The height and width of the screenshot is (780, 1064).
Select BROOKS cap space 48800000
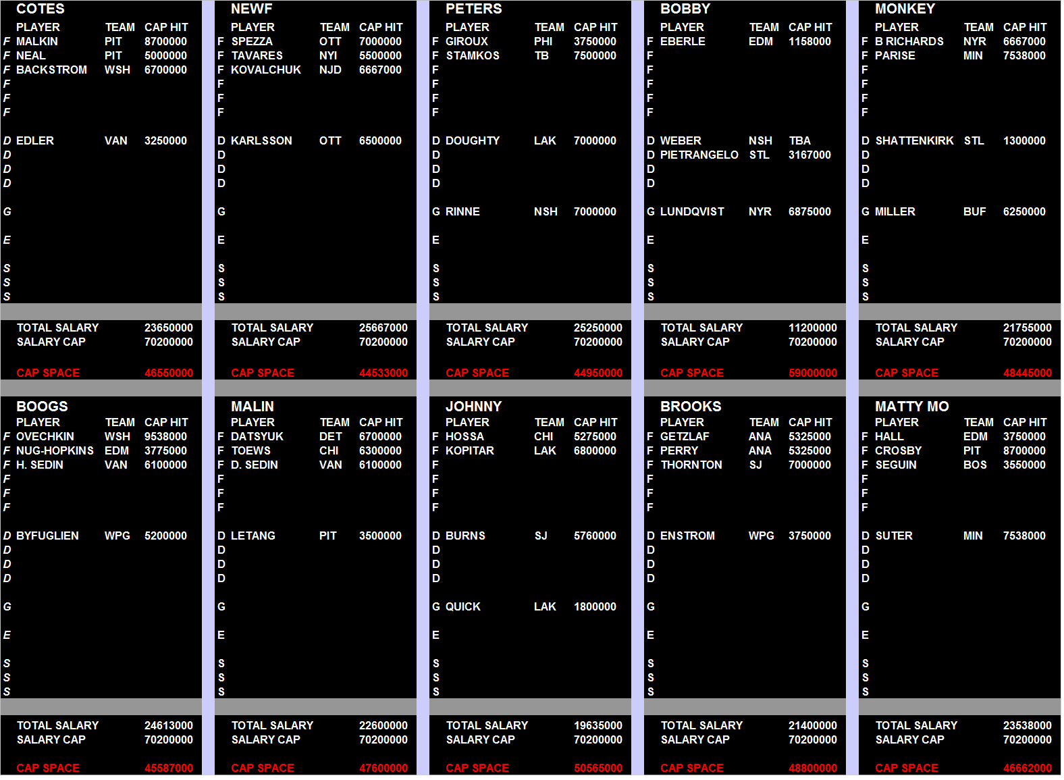(x=812, y=768)
